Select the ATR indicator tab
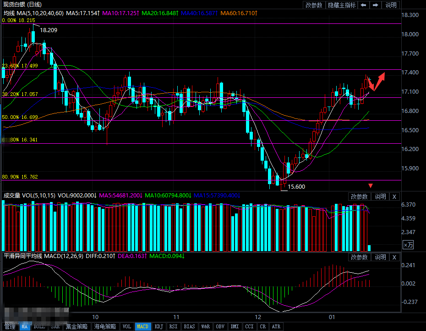Viewport: 426px width, 331px height. (276, 327)
